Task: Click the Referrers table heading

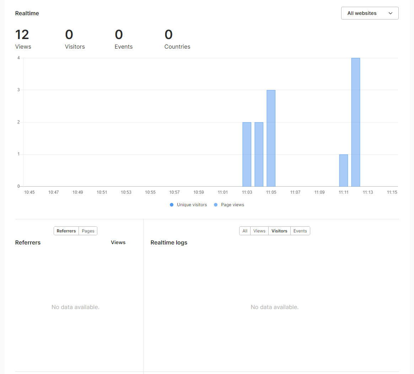Action: click(x=28, y=242)
